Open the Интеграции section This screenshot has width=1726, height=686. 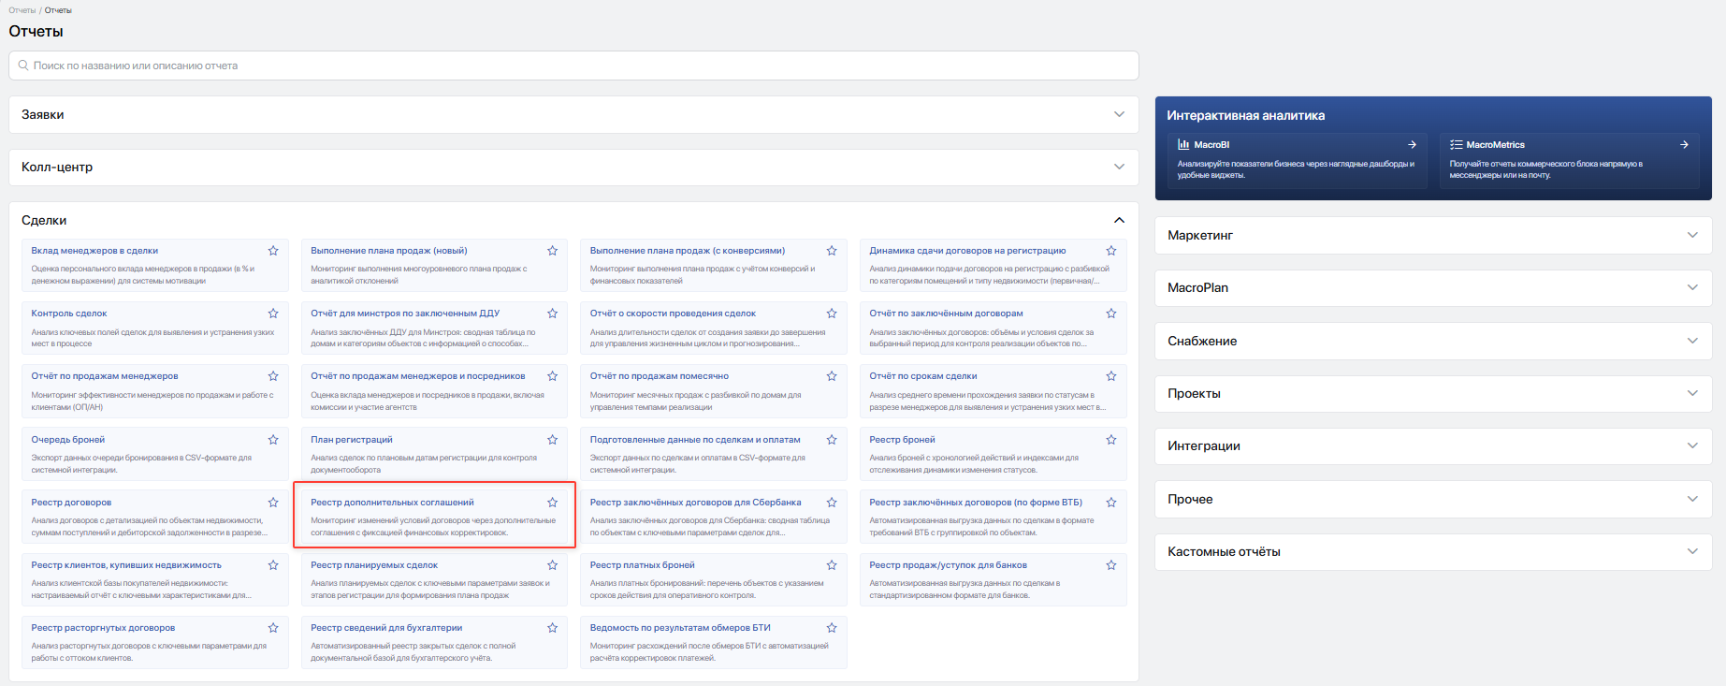1433,445
